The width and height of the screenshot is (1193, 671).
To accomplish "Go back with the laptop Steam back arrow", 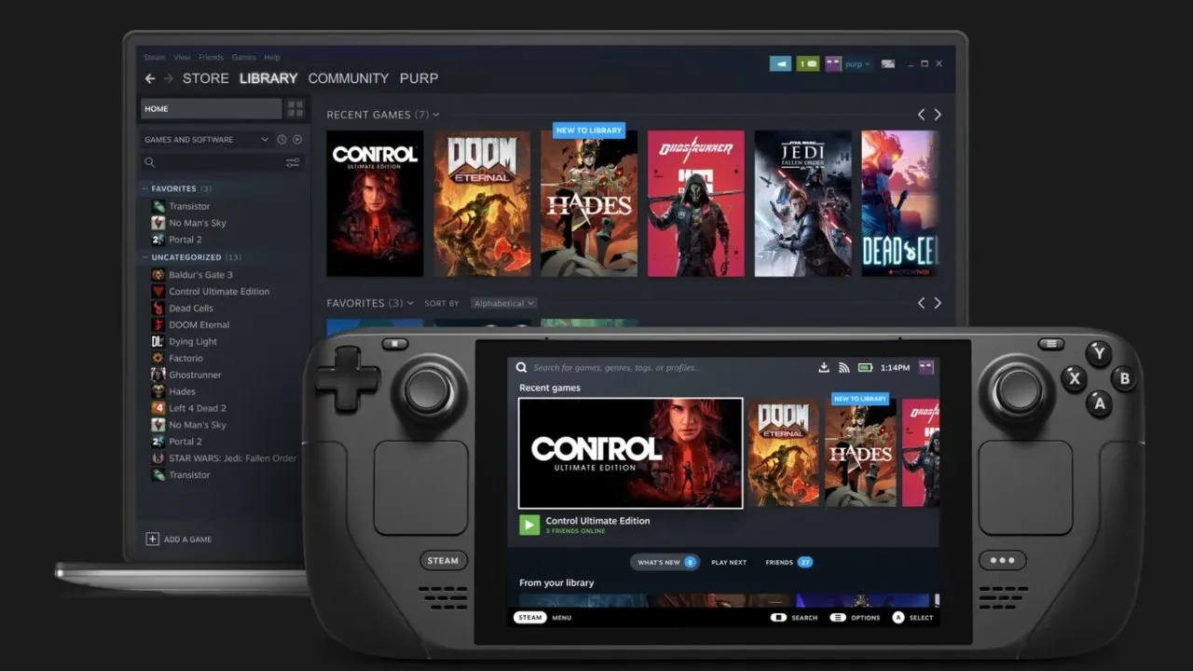I will pos(150,79).
